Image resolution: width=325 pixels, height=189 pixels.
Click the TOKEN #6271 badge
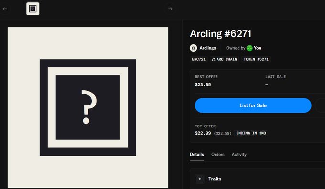[x=256, y=59]
